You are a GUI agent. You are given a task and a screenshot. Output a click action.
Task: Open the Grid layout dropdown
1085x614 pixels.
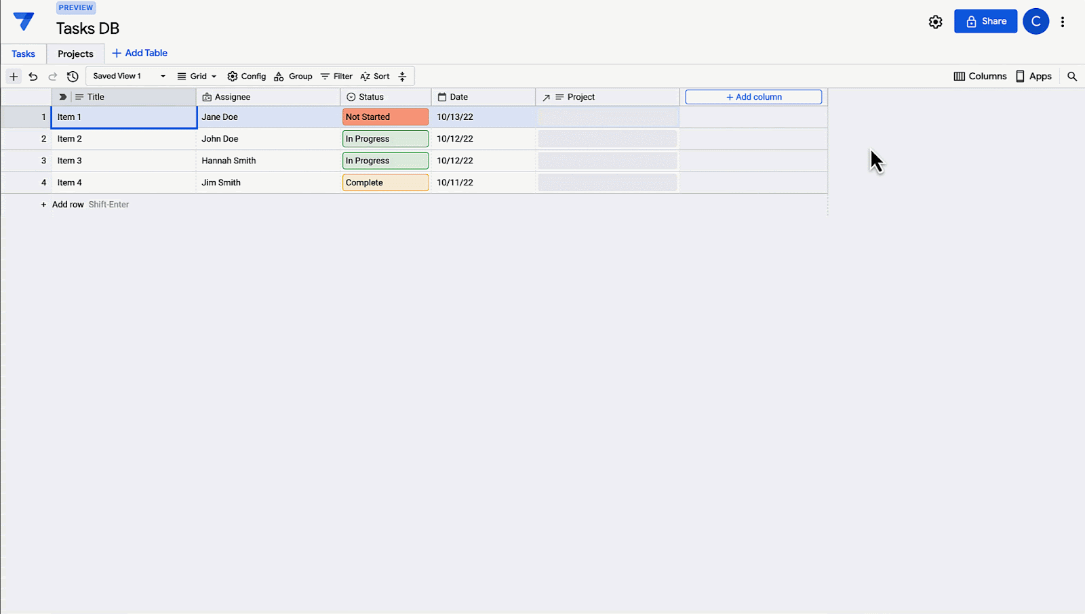tap(197, 77)
